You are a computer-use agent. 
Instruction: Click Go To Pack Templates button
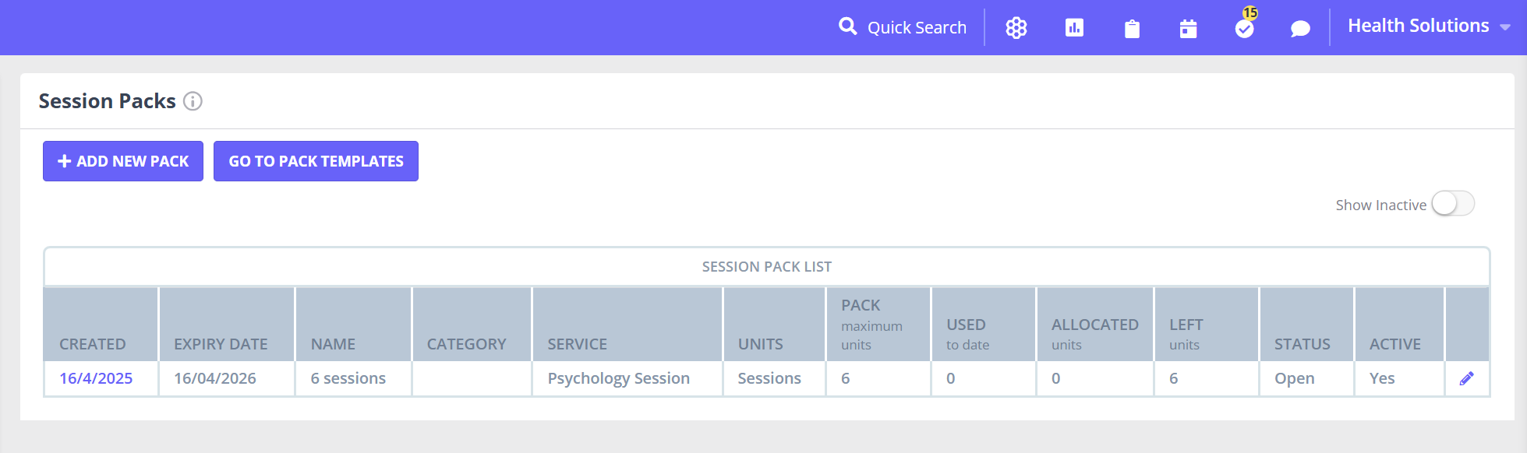(x=316, y=161)
